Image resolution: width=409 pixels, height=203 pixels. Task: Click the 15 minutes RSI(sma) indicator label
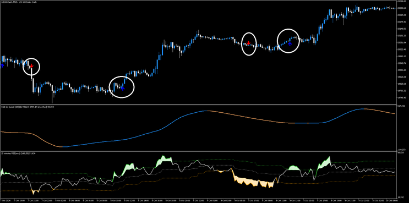click(19, 153)
